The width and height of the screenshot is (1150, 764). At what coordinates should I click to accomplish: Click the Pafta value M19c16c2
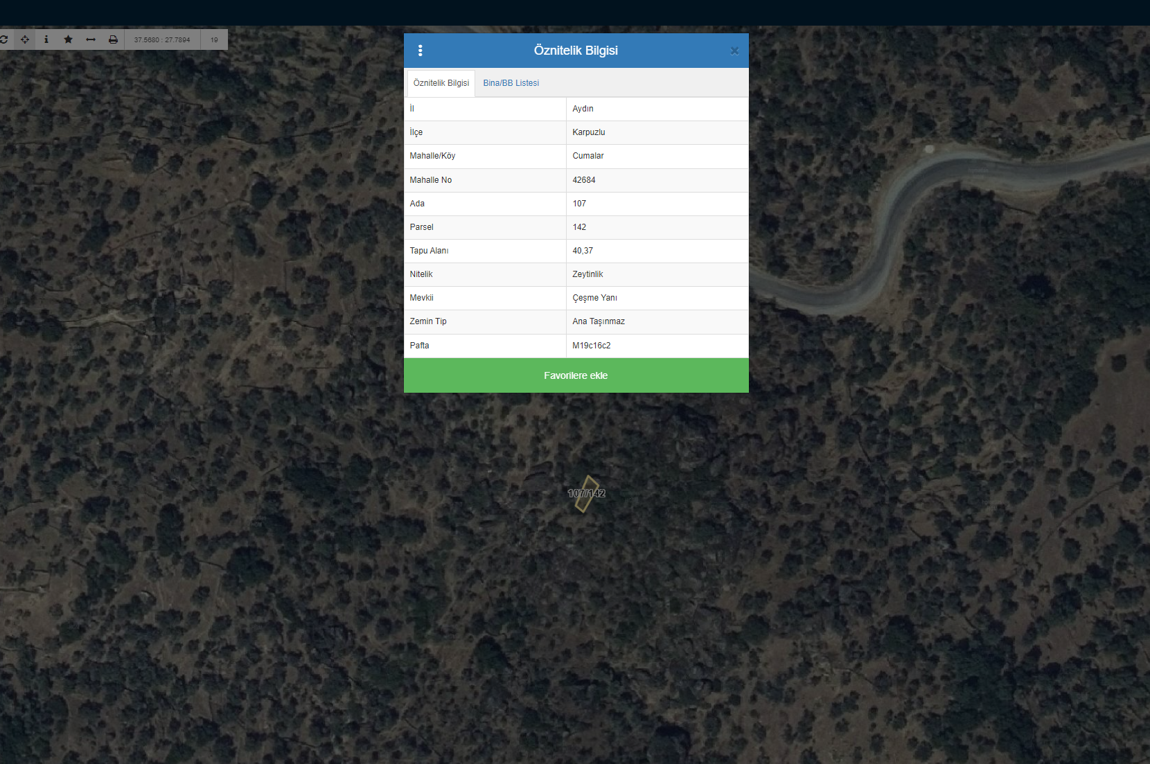pyautogui.click(x=591, y=346)
